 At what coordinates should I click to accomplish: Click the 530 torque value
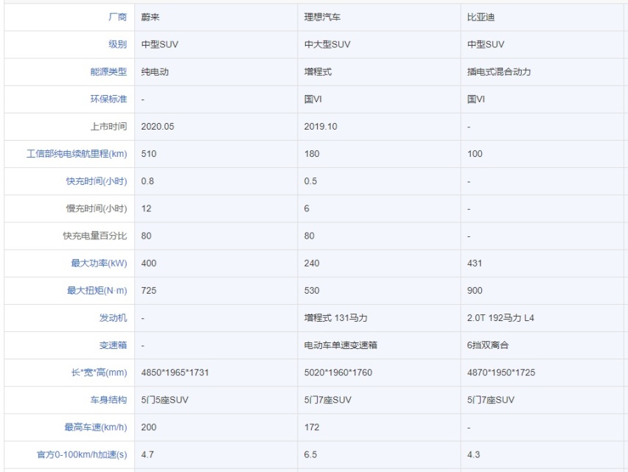coord(312,291)
